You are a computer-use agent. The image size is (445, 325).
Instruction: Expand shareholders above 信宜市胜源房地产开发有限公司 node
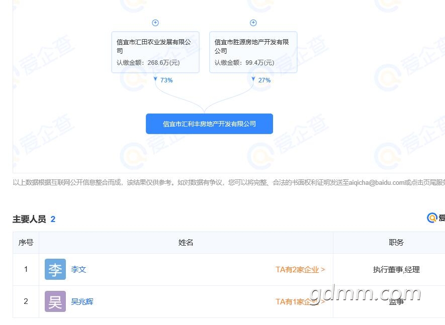pyautogui.click(x=253, y=23)
